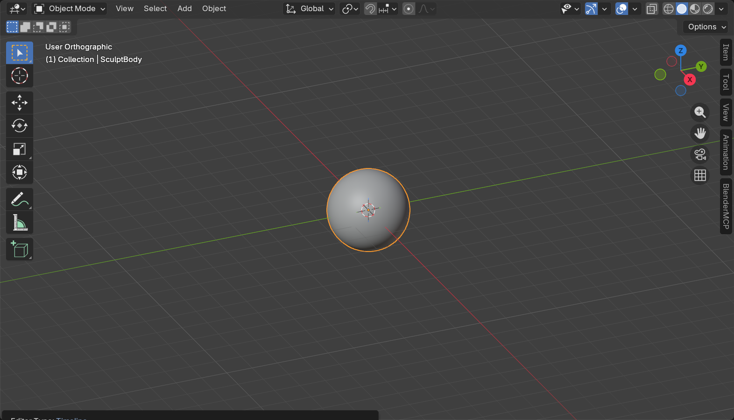The height and width of the screenshot is (420, 734).
Task: Select the Add Cube tool
Action: pos(20,249)
